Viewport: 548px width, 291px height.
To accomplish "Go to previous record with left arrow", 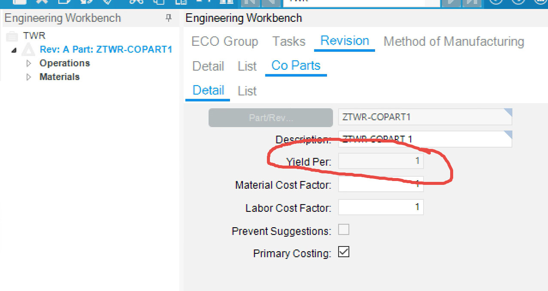I will (269, 2).
